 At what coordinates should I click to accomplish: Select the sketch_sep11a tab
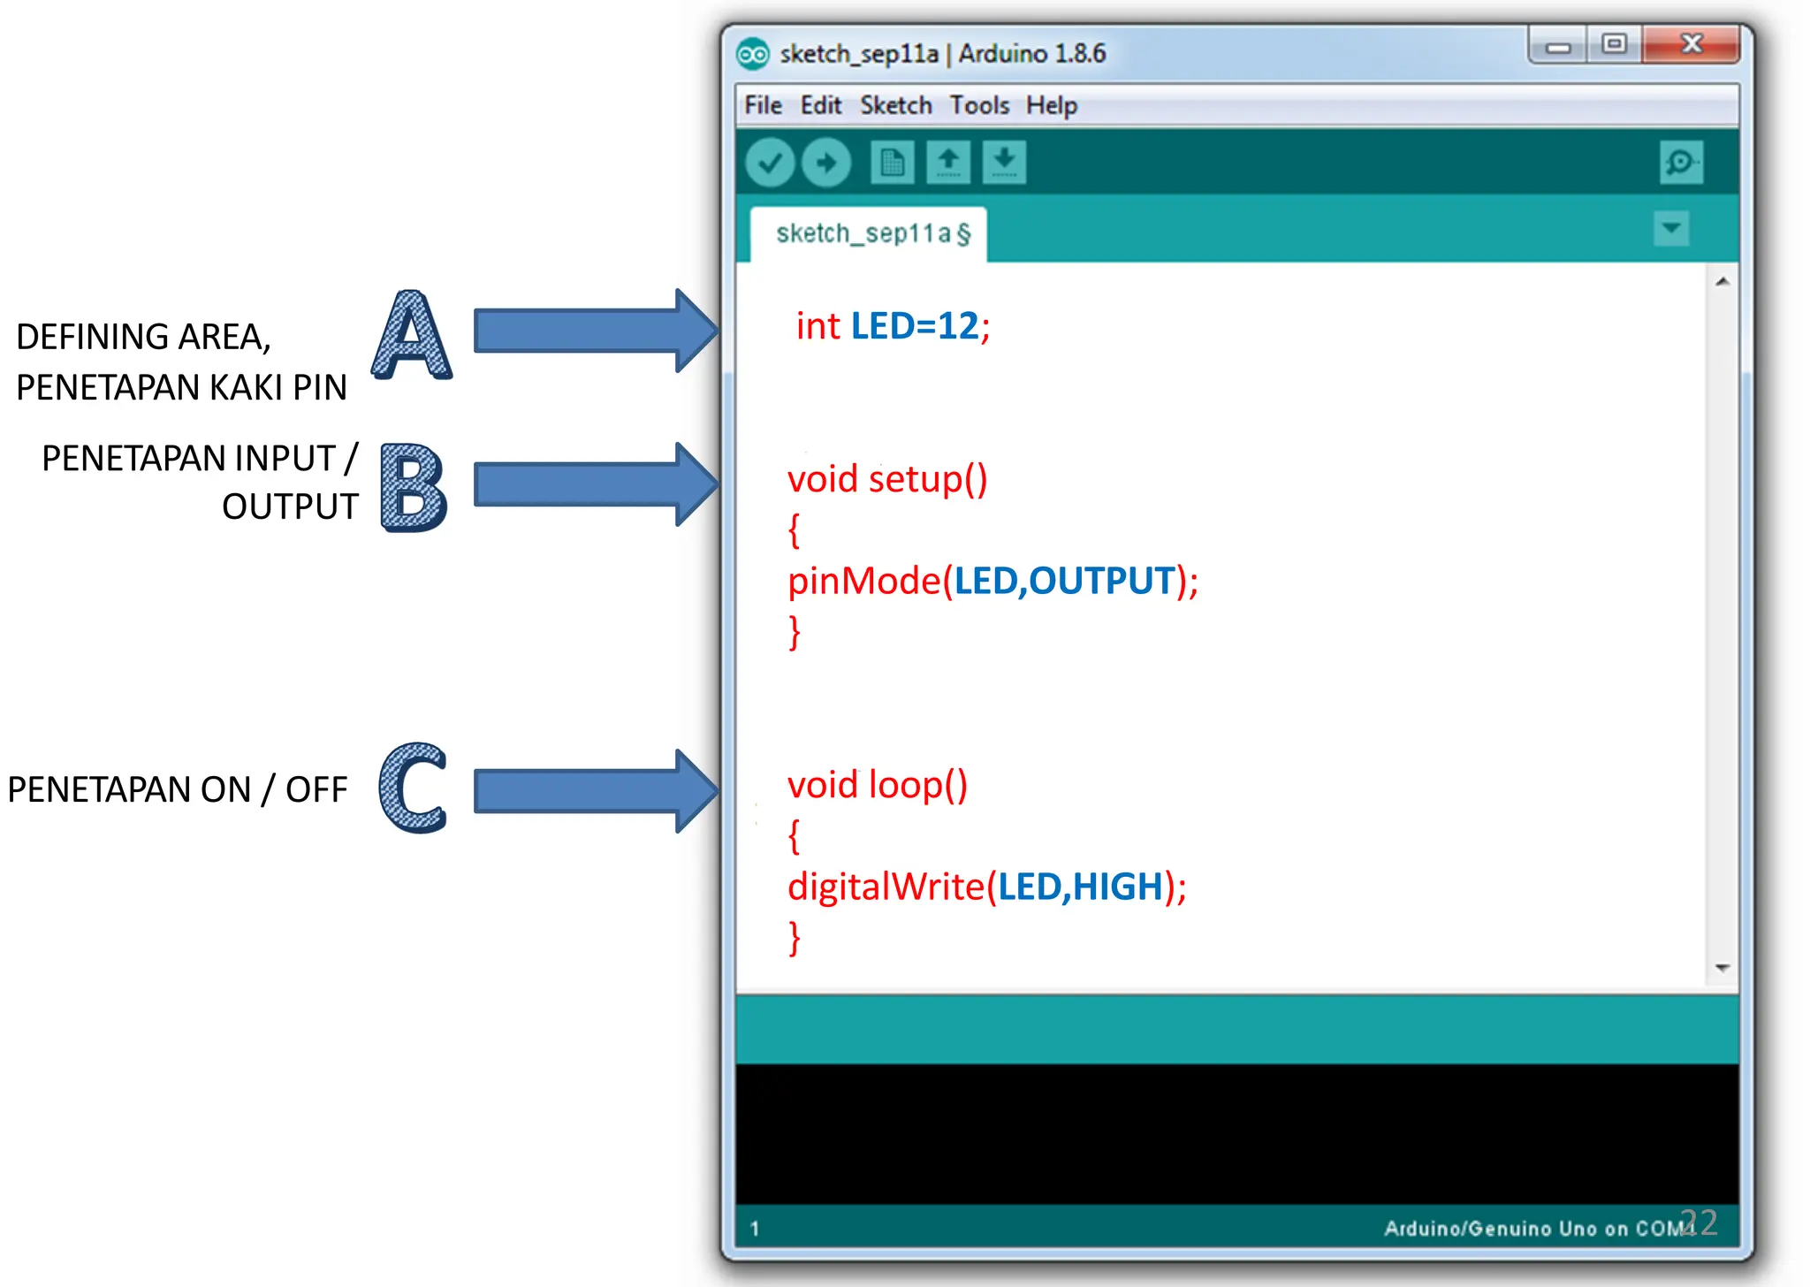coord(871,233)
